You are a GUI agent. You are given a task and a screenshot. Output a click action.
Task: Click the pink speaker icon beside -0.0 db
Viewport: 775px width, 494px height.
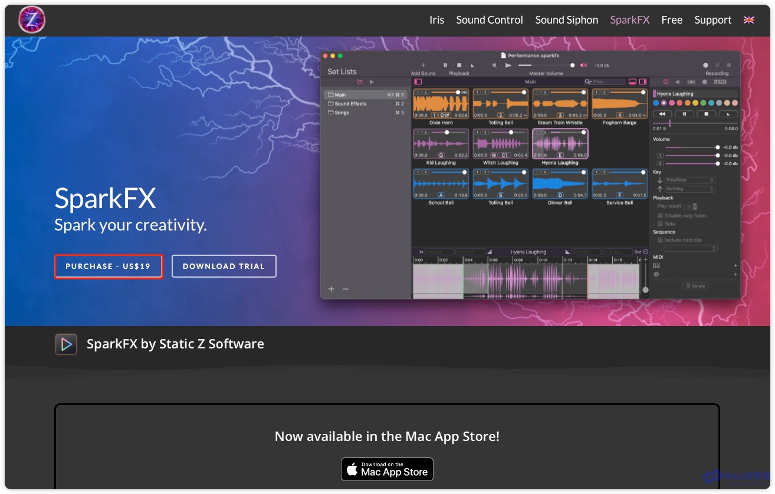[584, 65]
